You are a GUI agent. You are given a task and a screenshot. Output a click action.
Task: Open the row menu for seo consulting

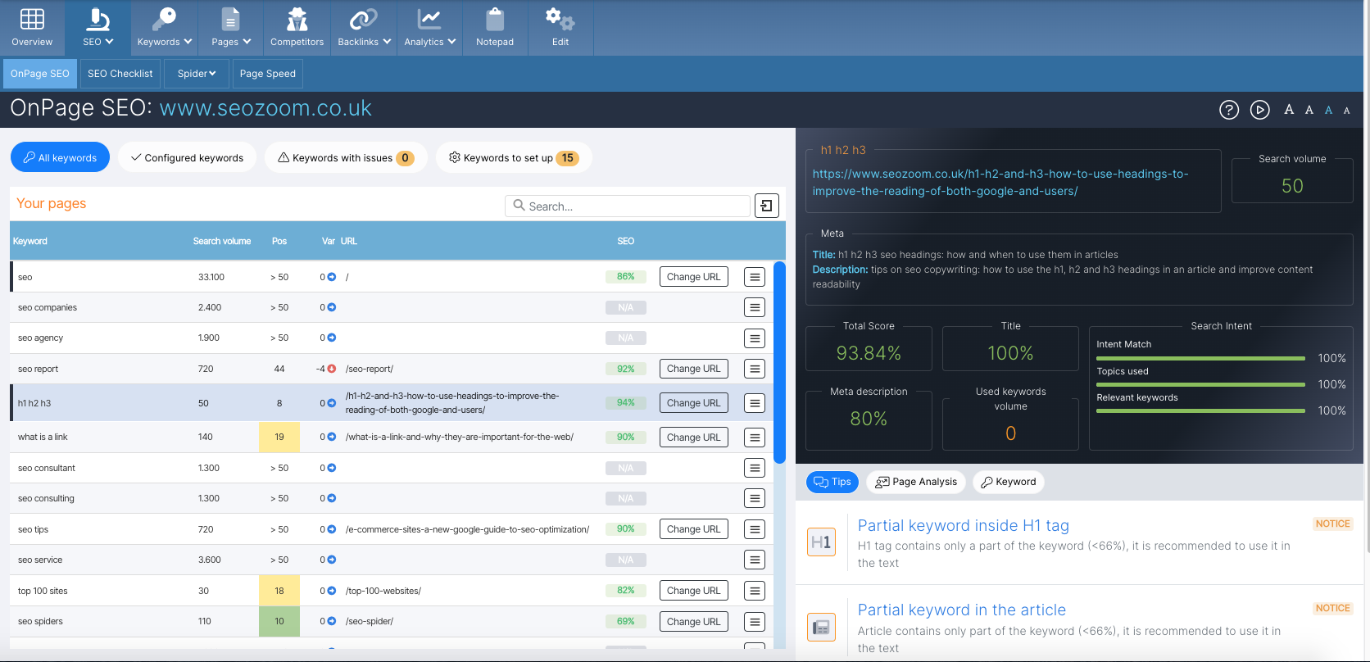coord(755,498)
